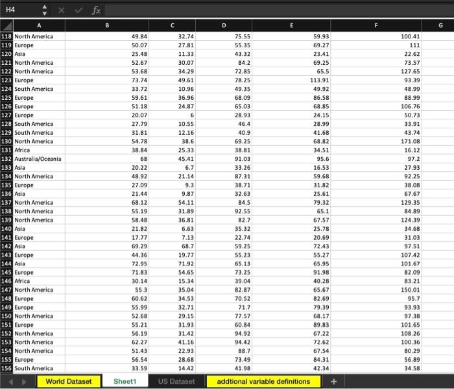Click cell value 92.55
Screen dimensions: 454x389
point(224,211)
